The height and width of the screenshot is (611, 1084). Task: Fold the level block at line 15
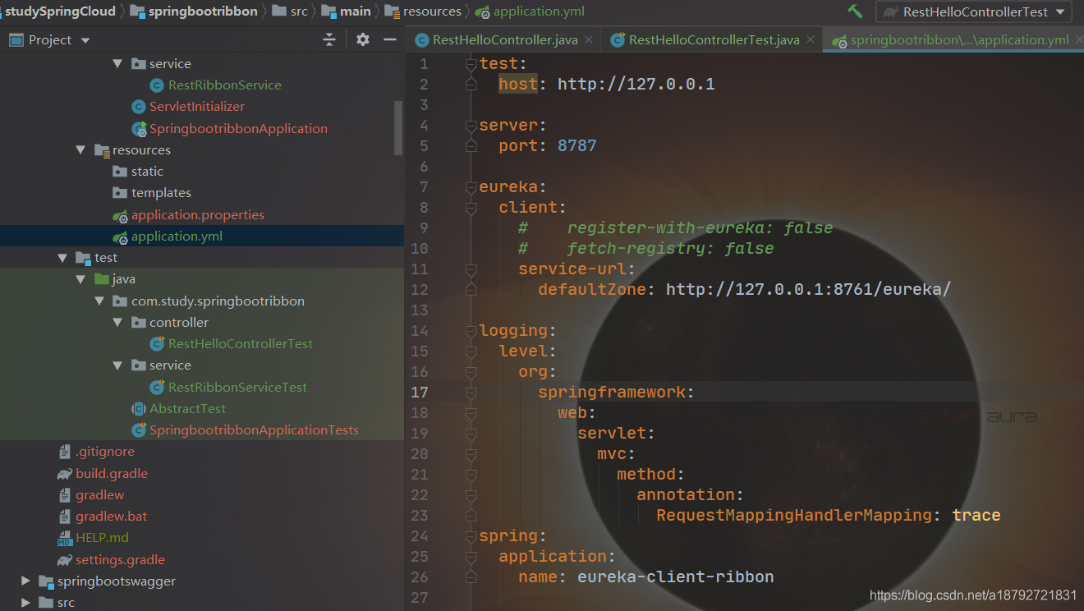pos(471,351)
